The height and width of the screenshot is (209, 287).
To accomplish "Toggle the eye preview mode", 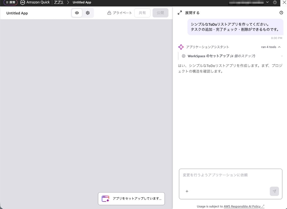I will click(77, 13).
